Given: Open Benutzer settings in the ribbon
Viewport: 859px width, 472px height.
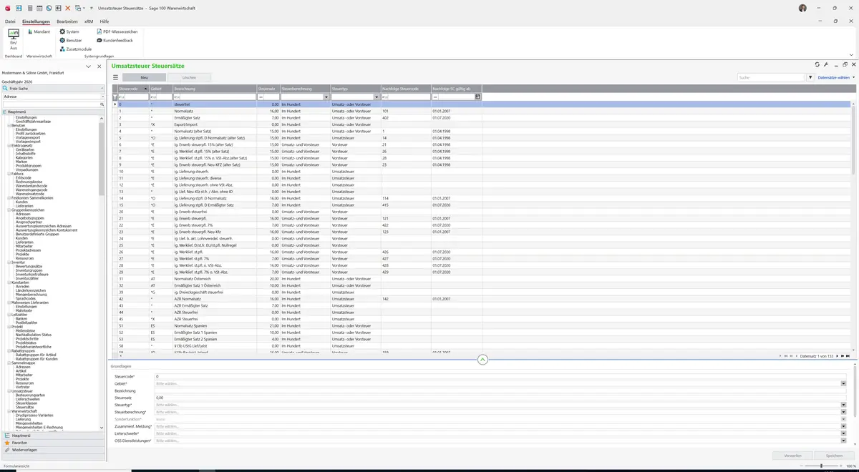Looking at the screenshot, I should coord(70,40).
